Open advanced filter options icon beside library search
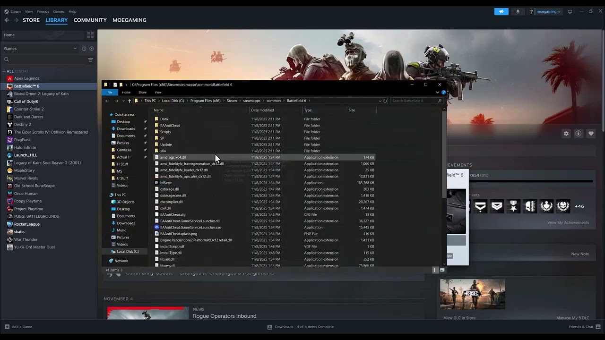Screen dimensions: 605x340 coord(90,59)
